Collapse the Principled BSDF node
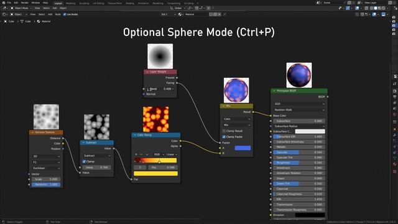Image resolution: width=398 pixels, height=224 pixels. point(274,91)
